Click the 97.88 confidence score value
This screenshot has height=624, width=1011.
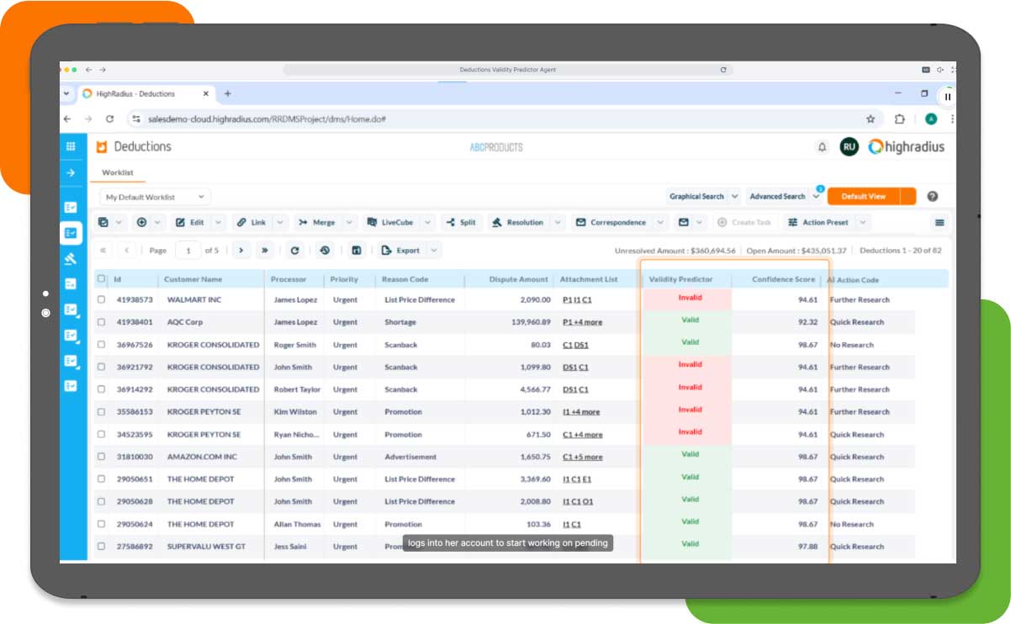pyautogui.click(x=807, y=547)
